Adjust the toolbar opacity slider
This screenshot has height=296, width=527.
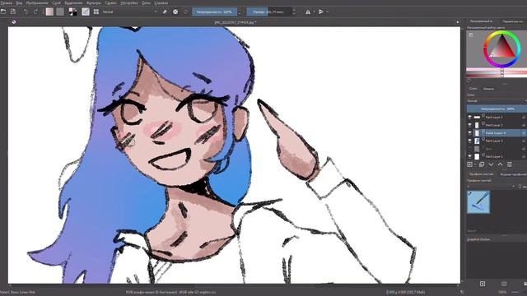(214, 12)
